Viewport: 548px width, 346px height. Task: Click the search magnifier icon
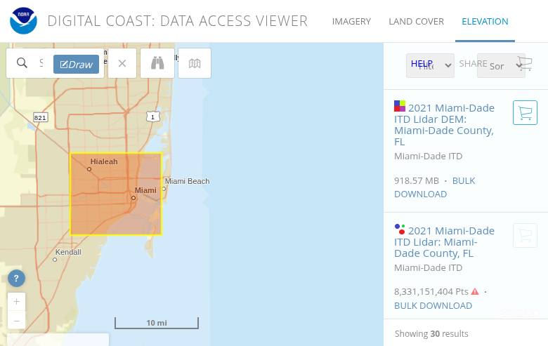point(22,63)
